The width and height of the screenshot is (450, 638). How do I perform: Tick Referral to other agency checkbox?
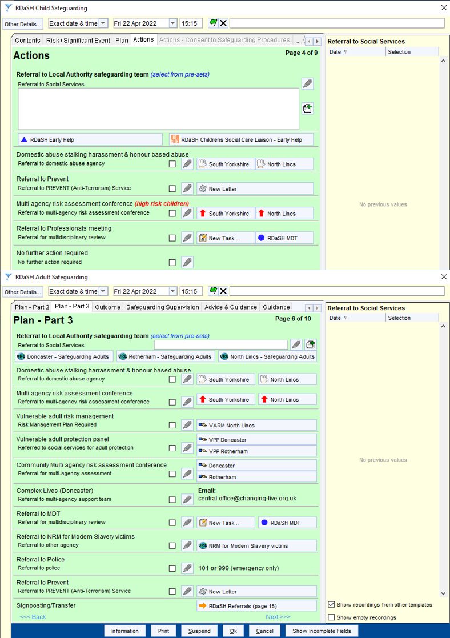172,545
